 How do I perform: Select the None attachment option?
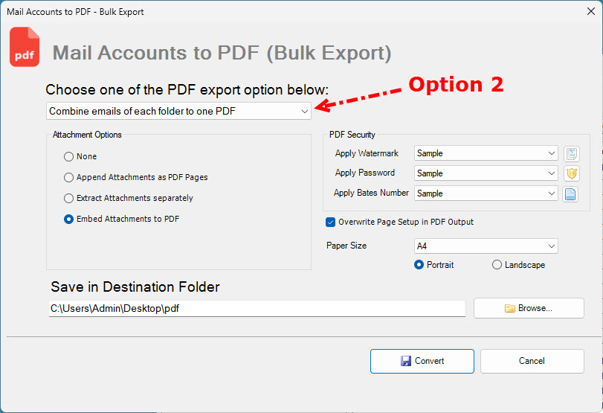[69, 157]
